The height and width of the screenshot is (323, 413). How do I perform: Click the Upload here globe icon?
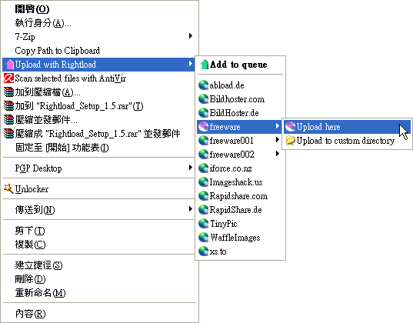(290, 127)
